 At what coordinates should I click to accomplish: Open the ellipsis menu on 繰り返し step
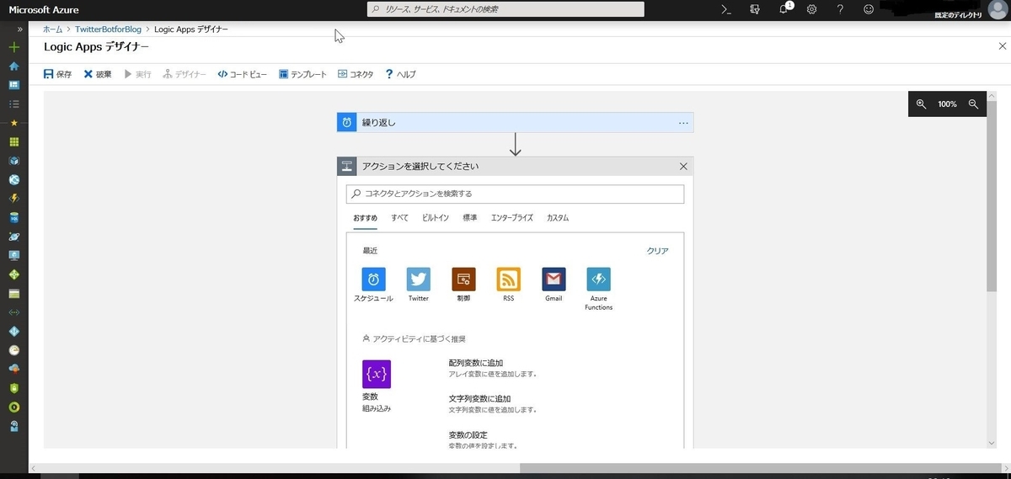[683, 123]
